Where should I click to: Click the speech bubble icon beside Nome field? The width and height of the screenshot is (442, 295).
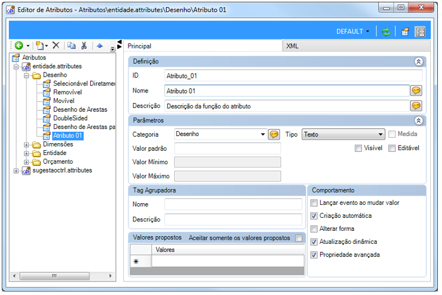[x=416, y=91]
